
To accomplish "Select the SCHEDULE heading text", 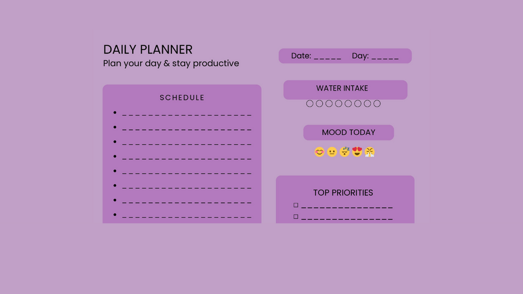I will click(182, 98).
